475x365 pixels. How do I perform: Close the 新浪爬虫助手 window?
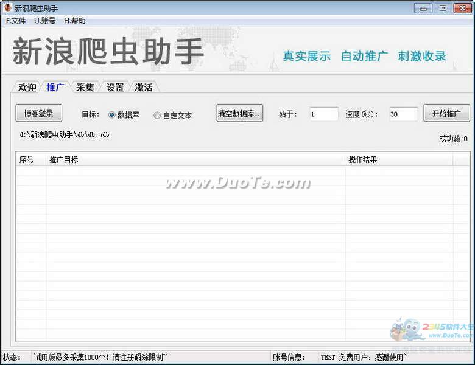click(x=463, y=8)
